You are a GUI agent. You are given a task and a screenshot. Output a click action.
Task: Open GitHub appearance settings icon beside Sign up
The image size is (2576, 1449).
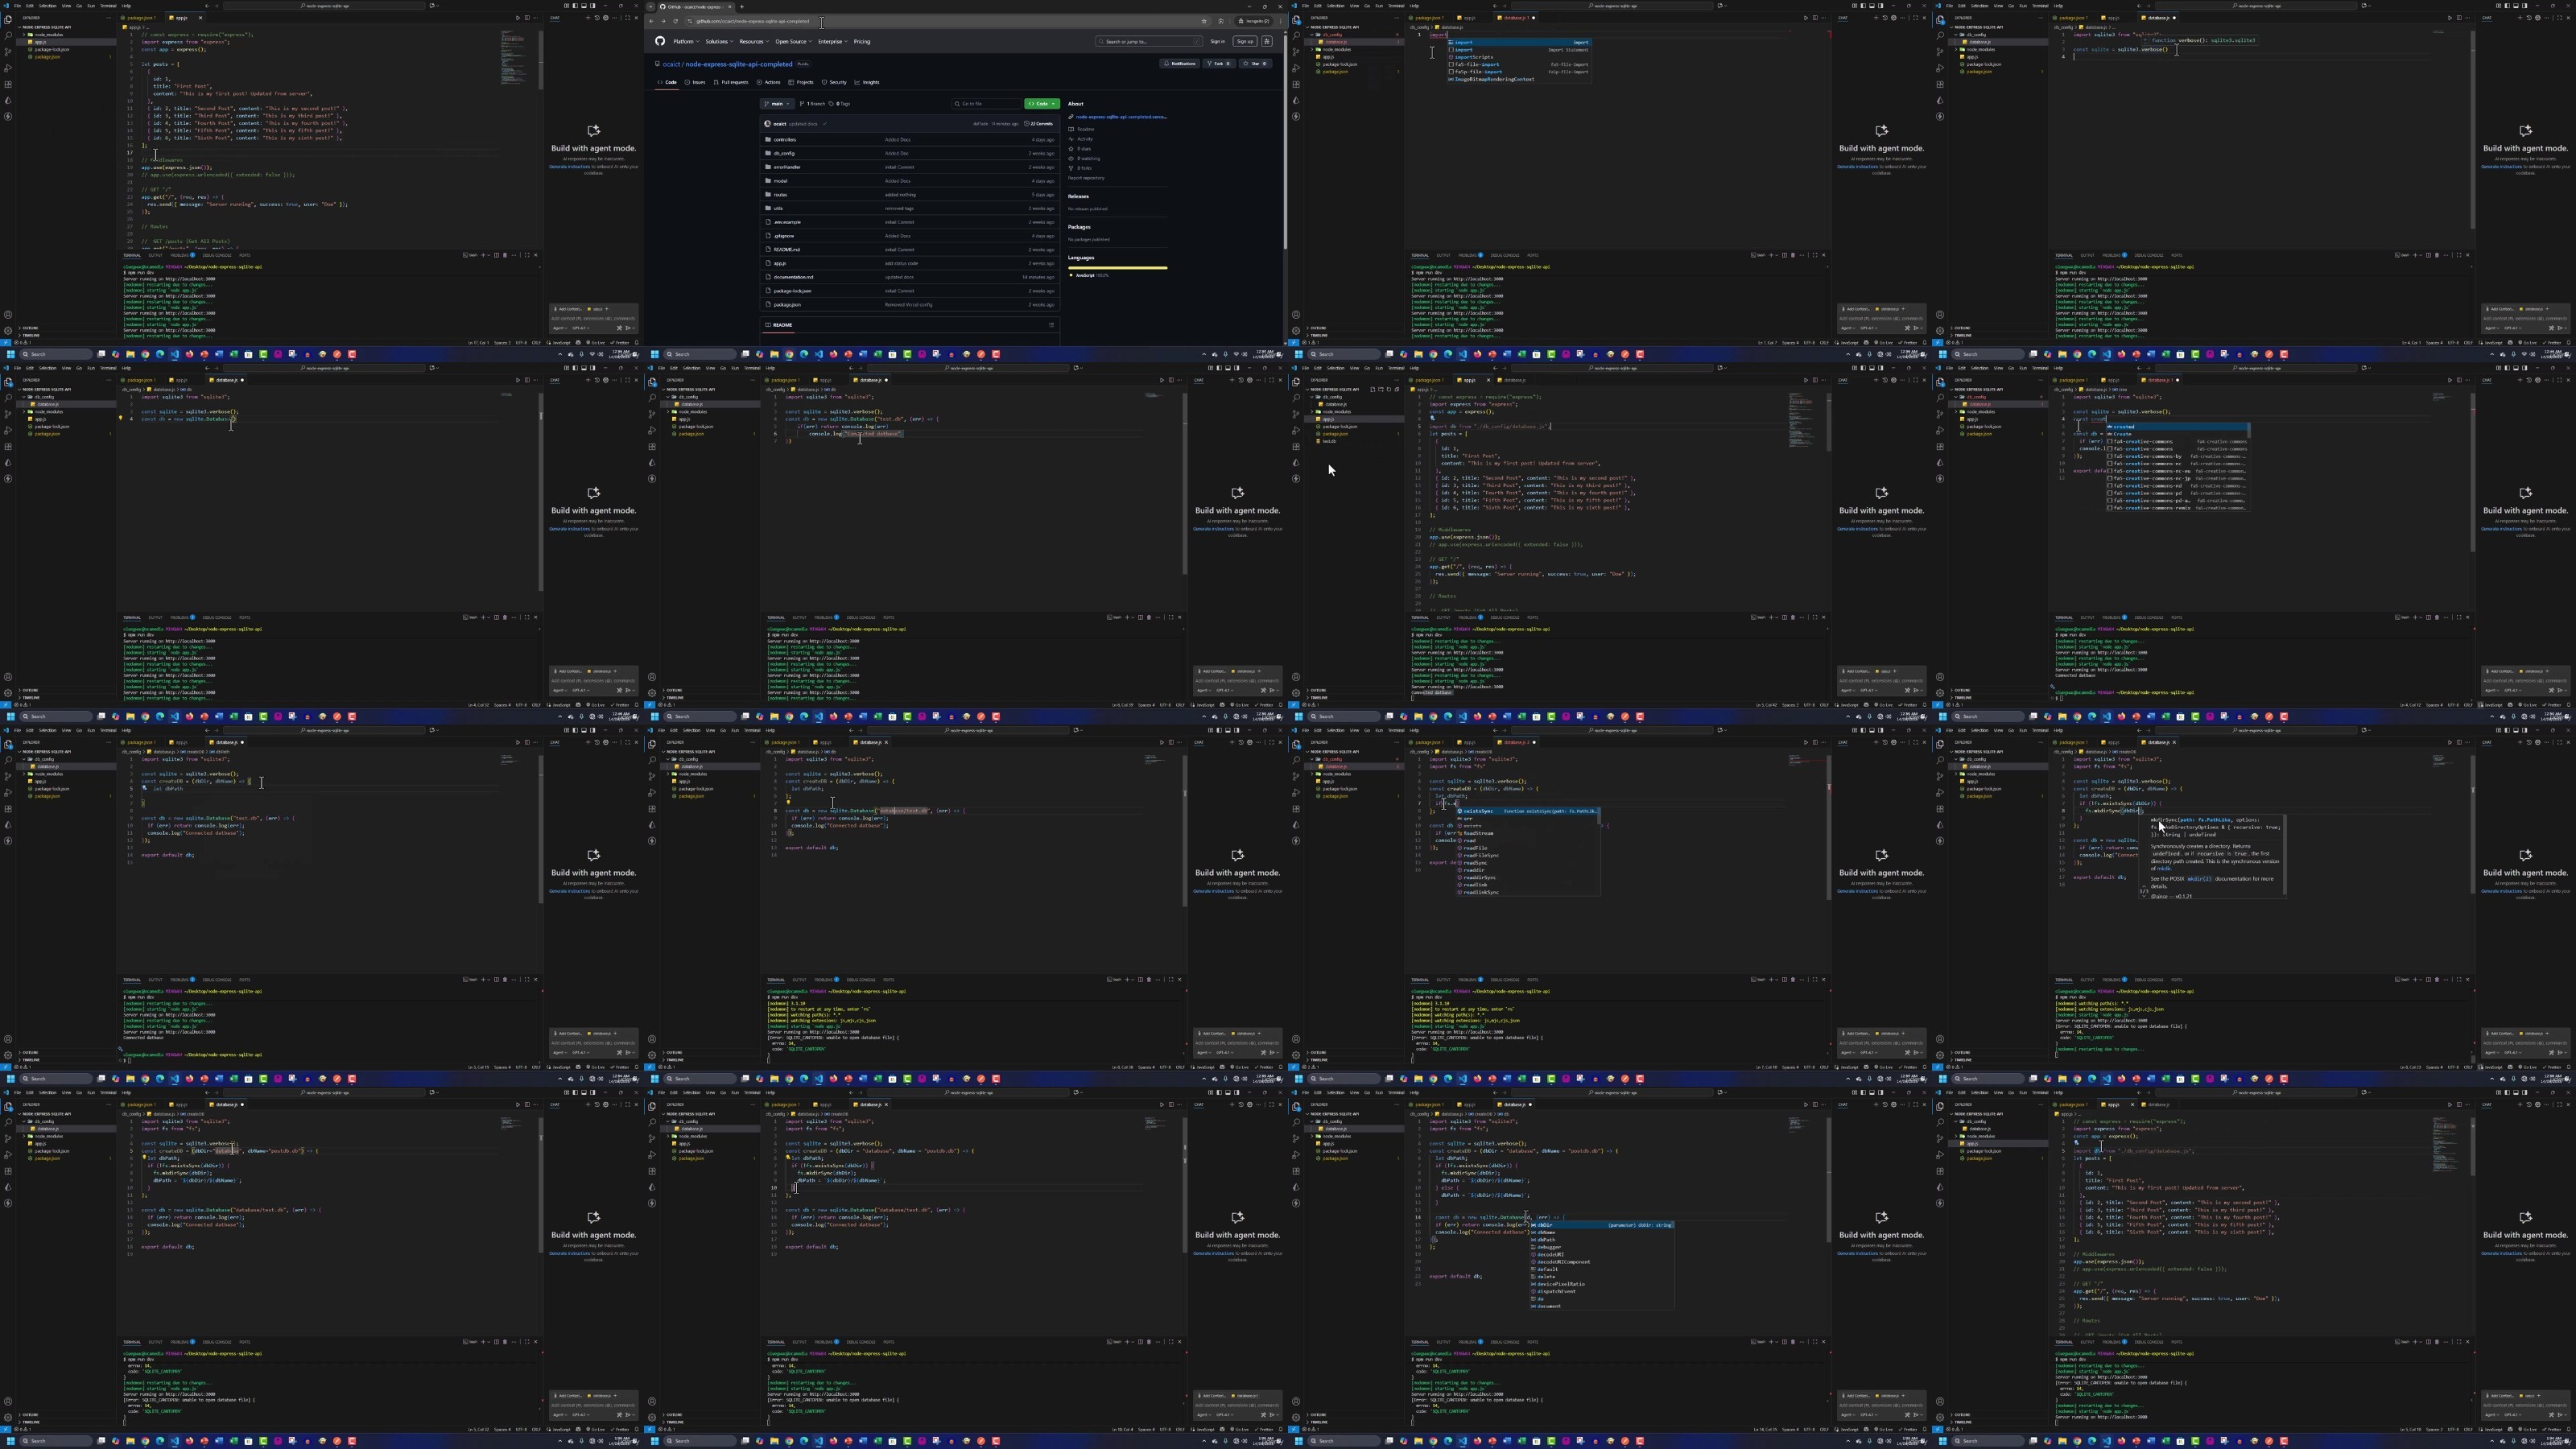(1268, 41)
